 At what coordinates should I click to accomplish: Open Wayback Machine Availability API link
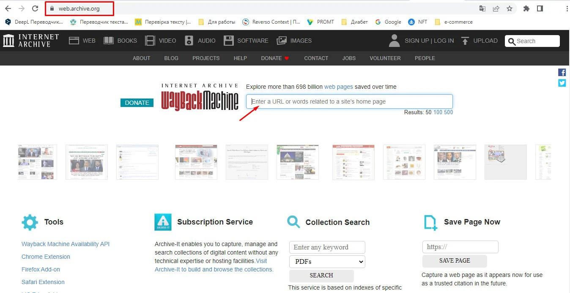[x=66, y=244]
